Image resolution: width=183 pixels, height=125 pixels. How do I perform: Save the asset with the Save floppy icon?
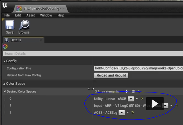pos(10,27)
